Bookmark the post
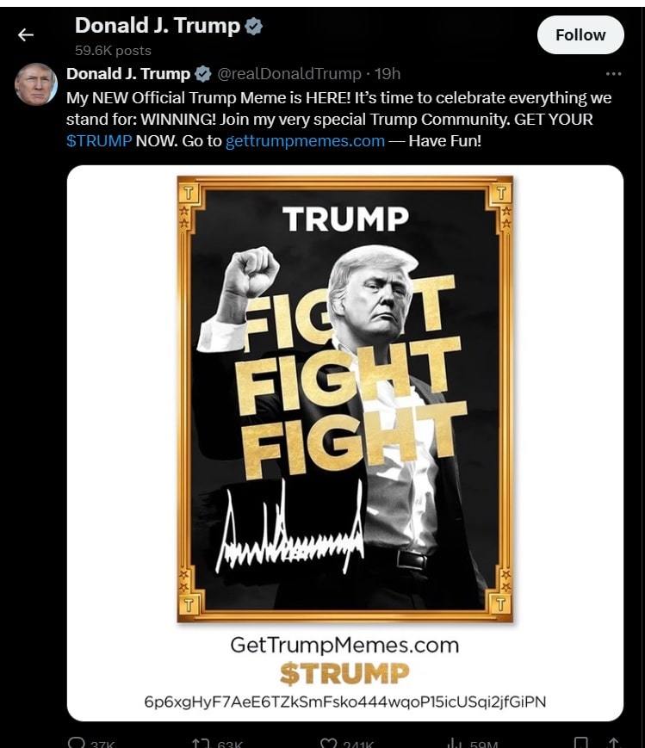This screenshot has height=748, width=645. point(581,743)
